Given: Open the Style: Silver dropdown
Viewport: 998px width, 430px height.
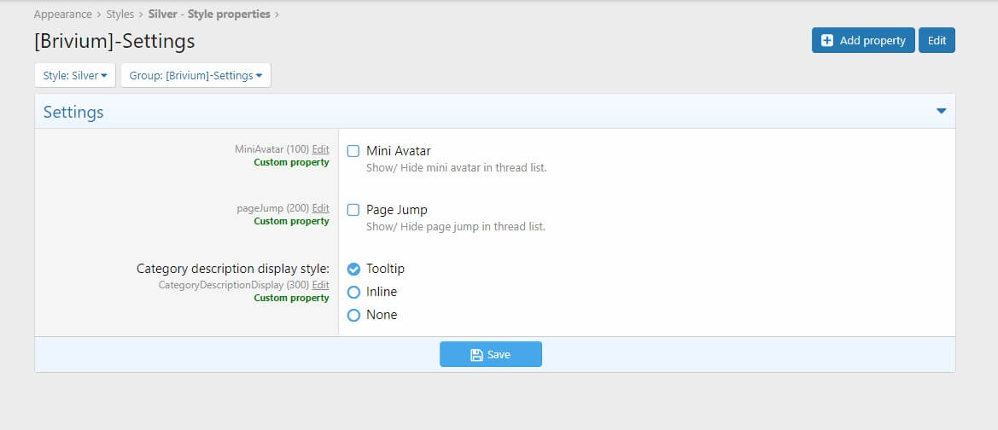Looking at the screenshot, I should point(75,75).
